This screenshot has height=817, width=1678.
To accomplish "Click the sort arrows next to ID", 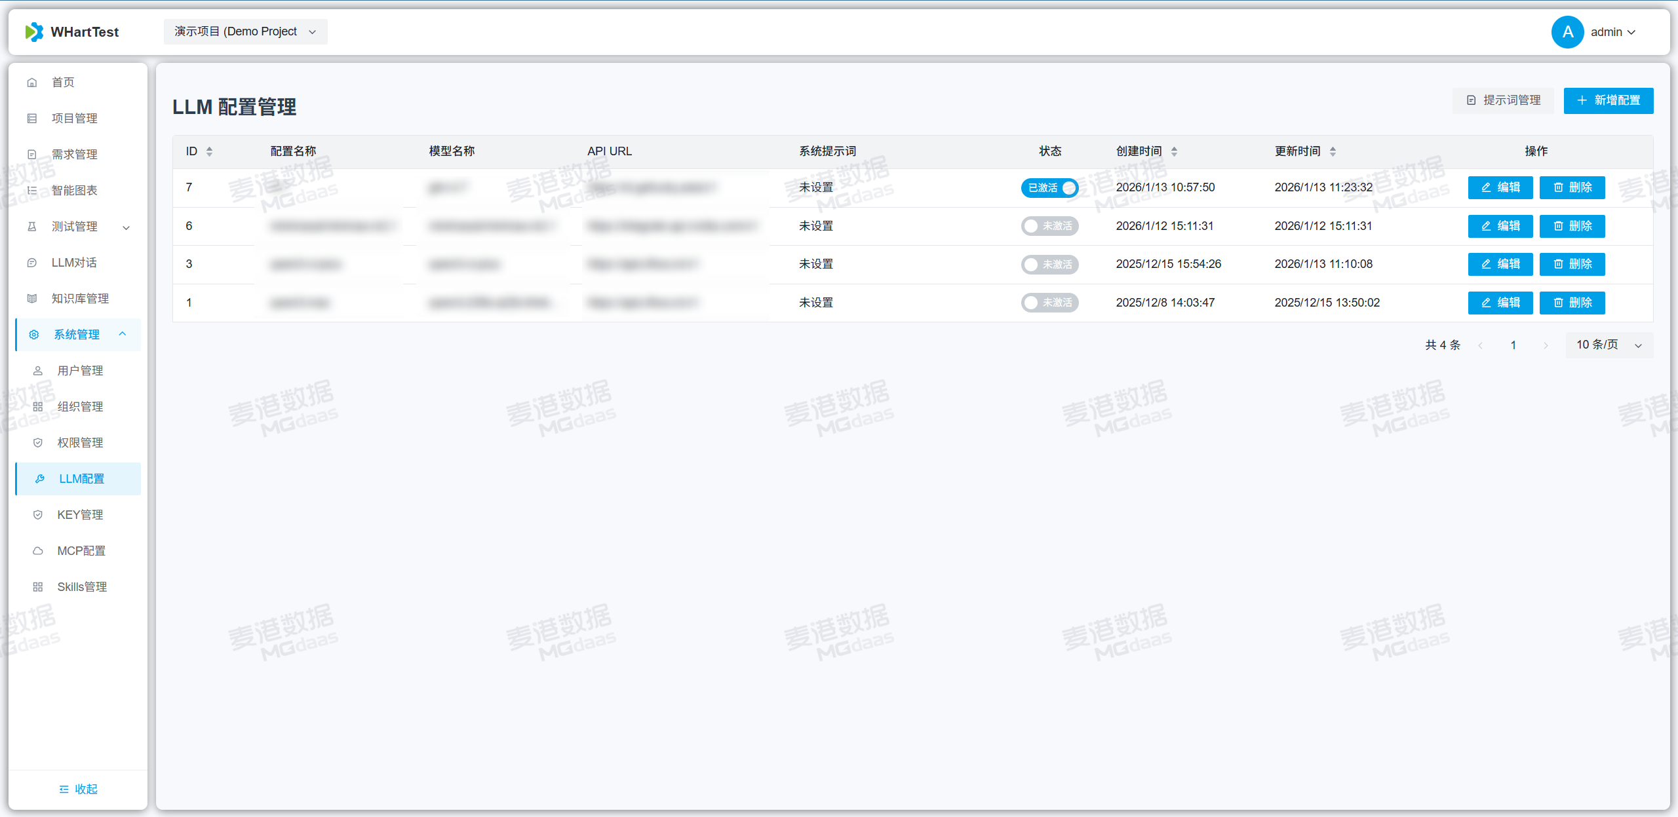I will pos(209,151).
